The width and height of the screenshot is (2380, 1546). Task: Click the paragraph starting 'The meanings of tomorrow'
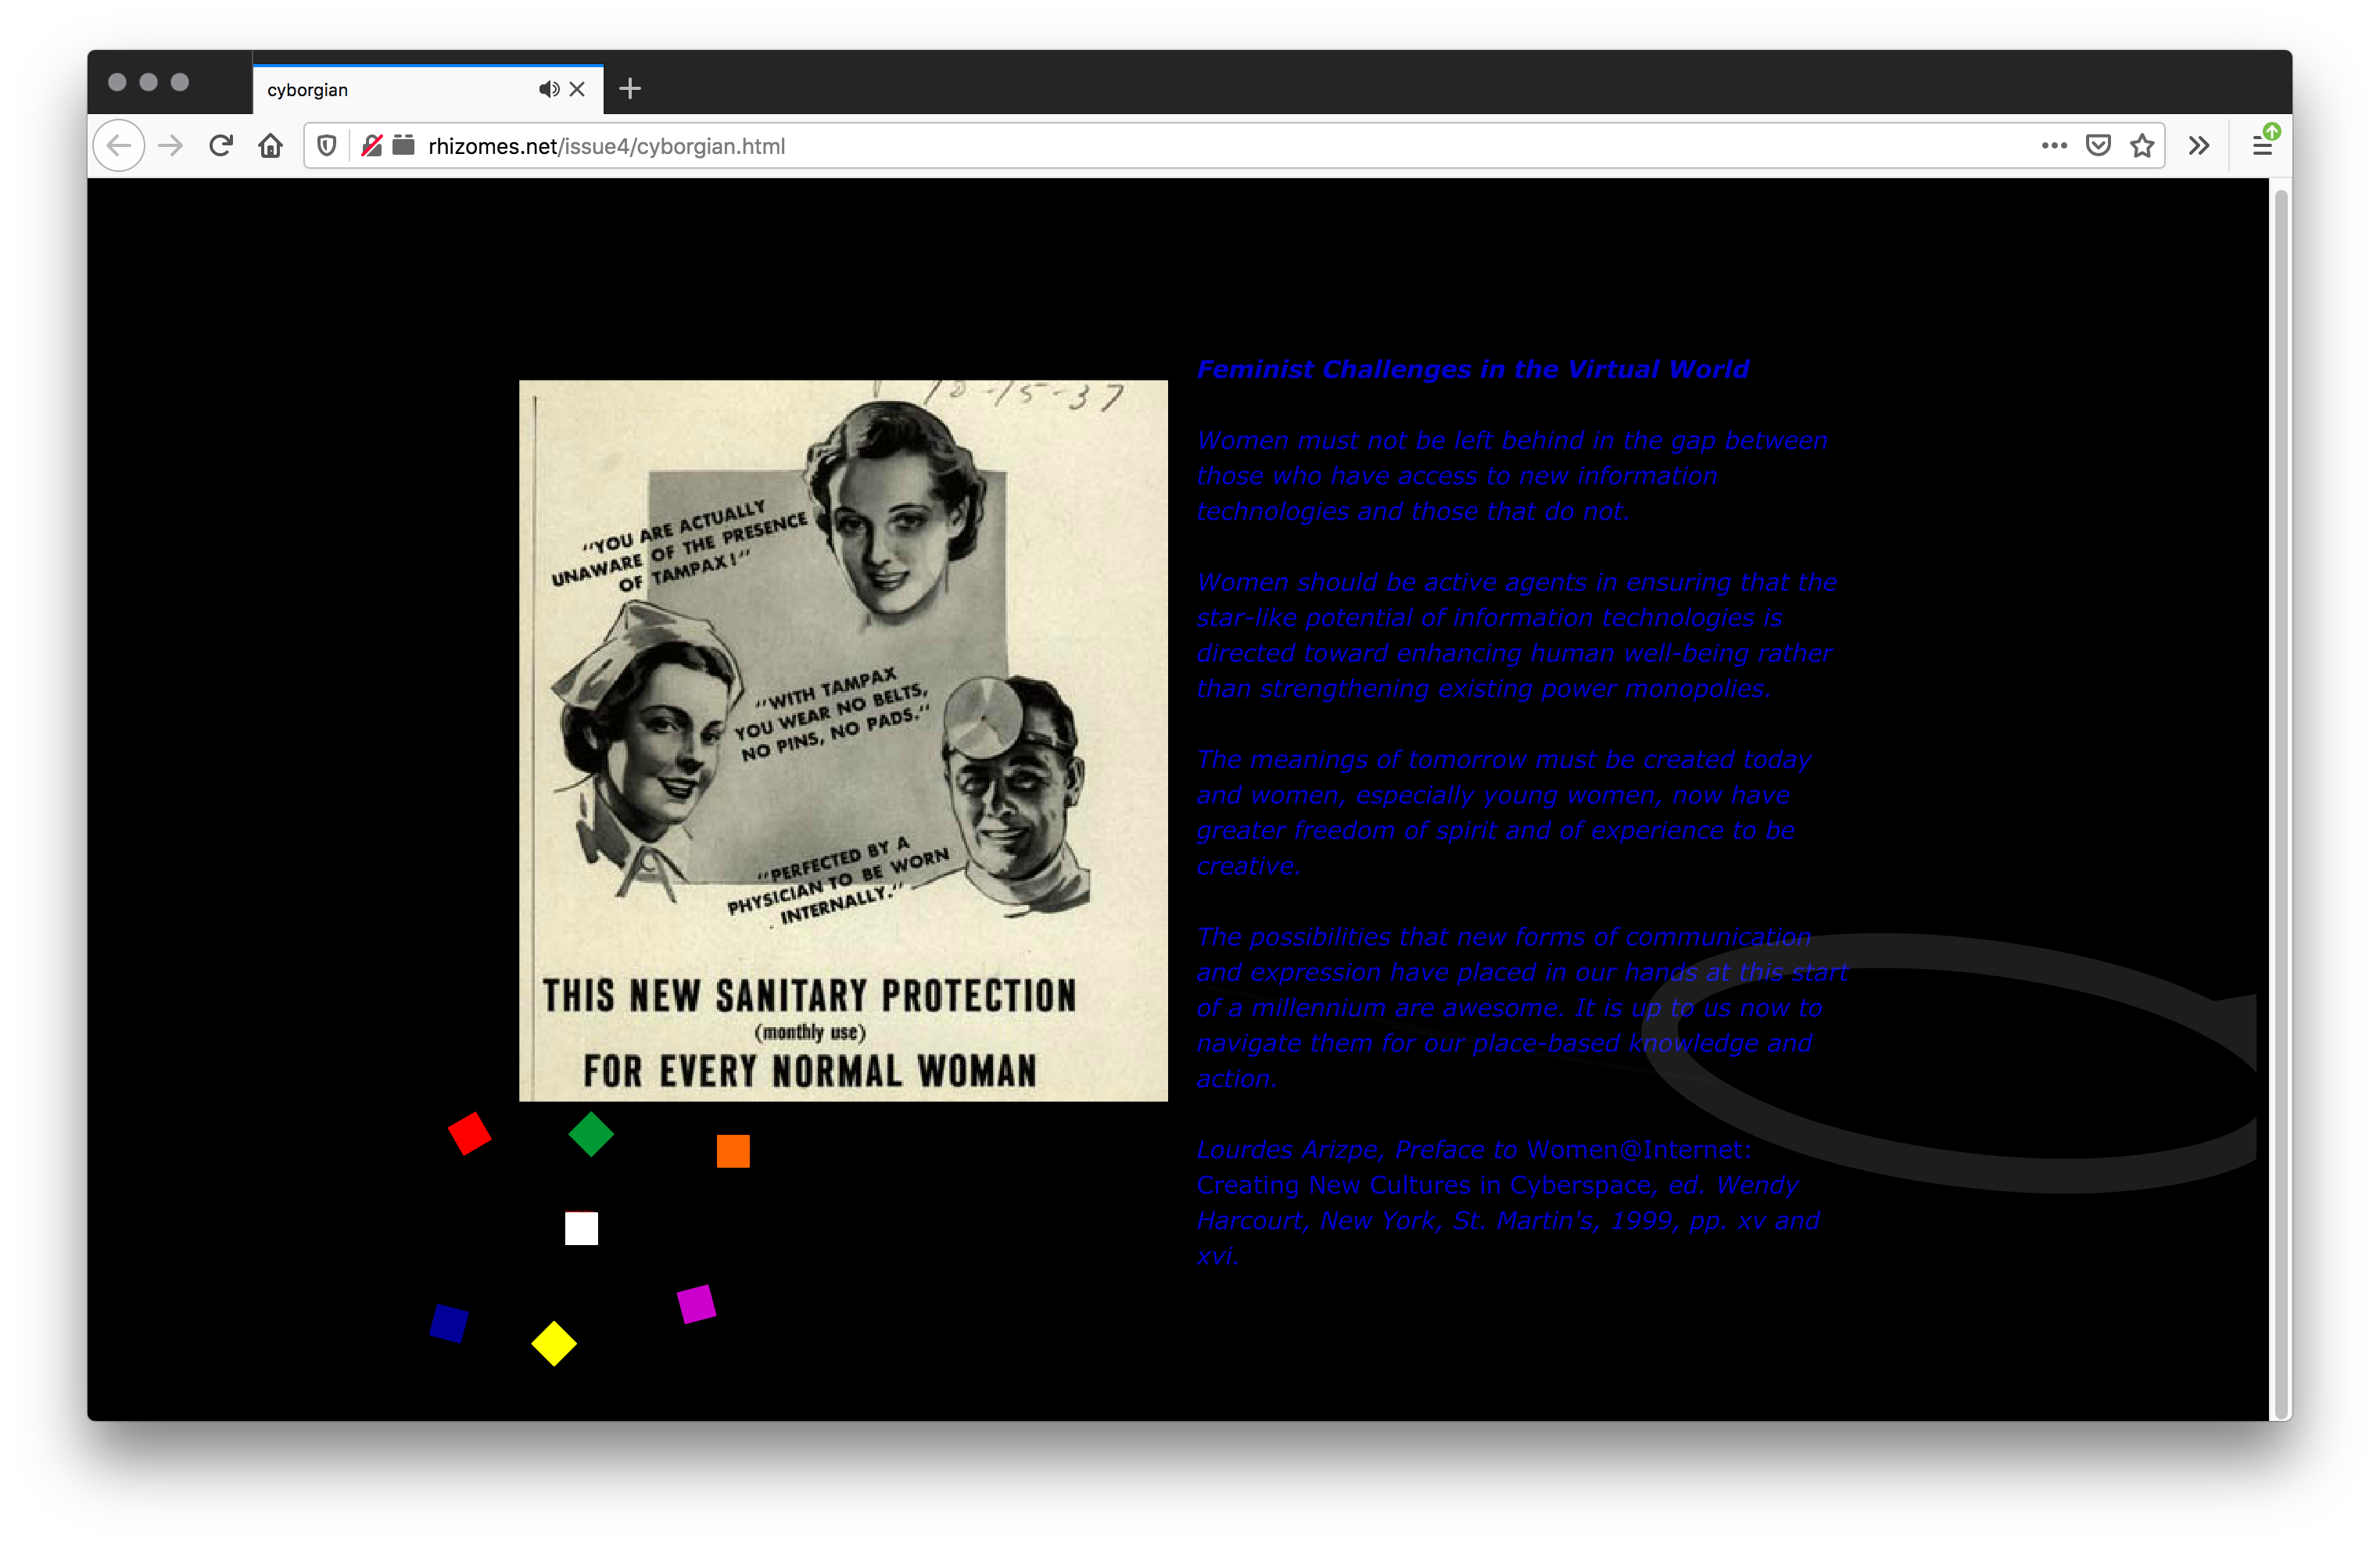[x=1504, y=813]
